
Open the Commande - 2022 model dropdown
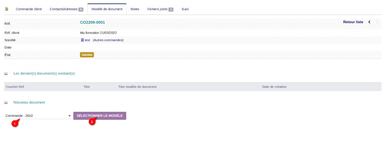pos(38,116)
